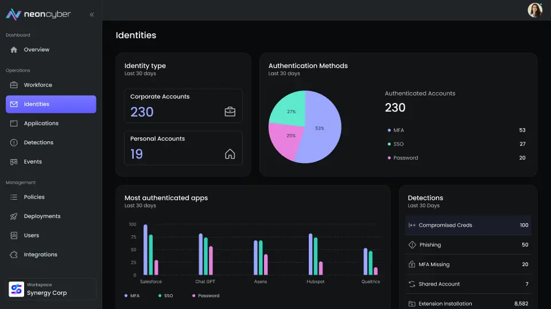Open the Corporate Accounts card

(183, 106)
